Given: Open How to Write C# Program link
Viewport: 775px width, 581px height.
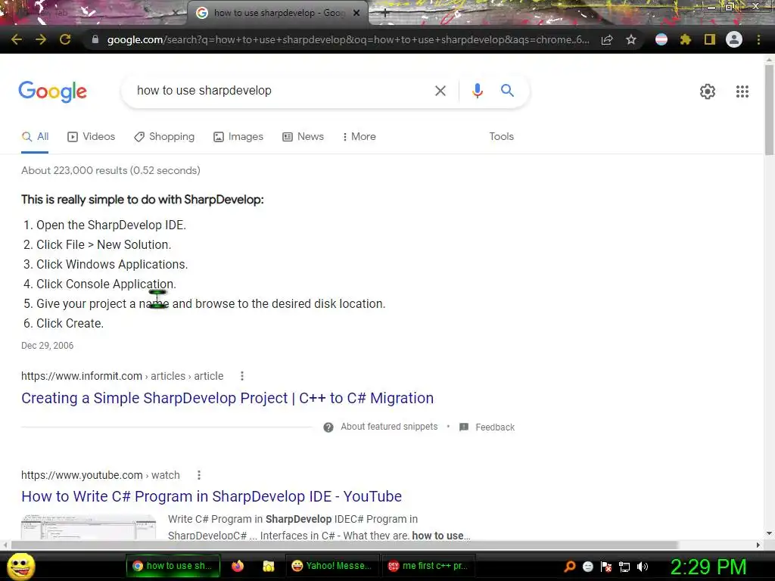Looking at the screenshot, I should 212,496.
